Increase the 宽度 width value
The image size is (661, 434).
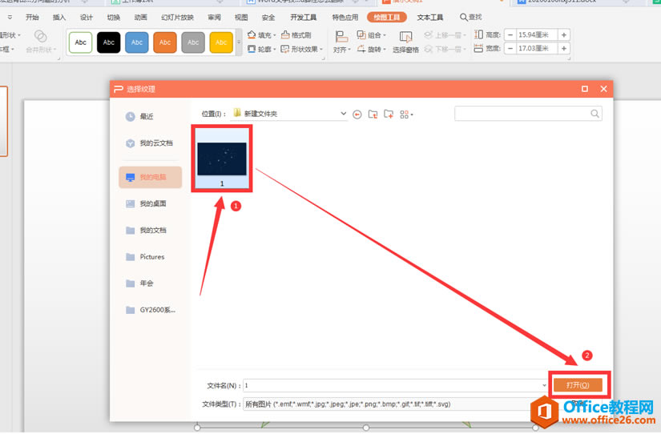pos(563,49)
